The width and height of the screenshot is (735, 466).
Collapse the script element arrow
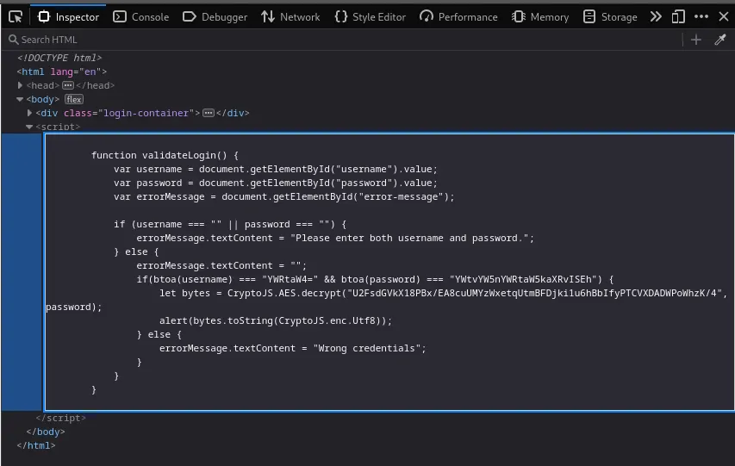pos(29,127)
